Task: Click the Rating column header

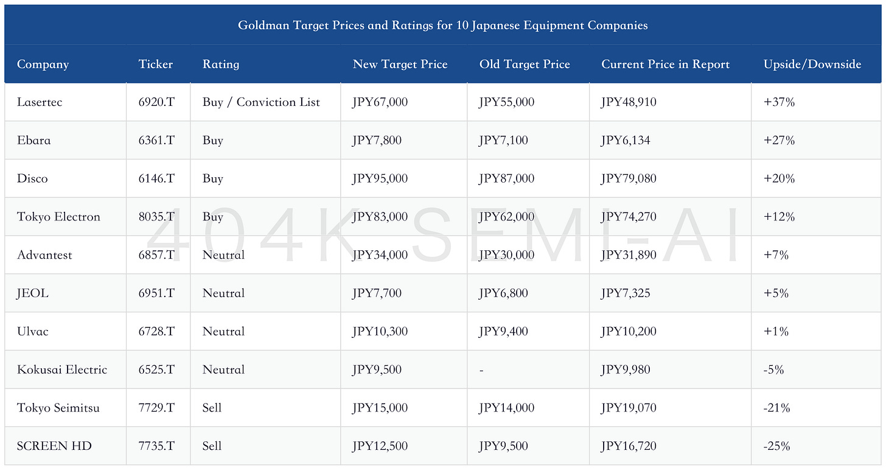Action: [x=221, y=65]
